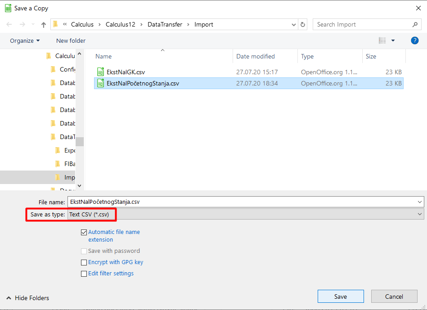427x310 pixels.
Task: Click the Up one level arrow icon
Action: click(44, 25)
